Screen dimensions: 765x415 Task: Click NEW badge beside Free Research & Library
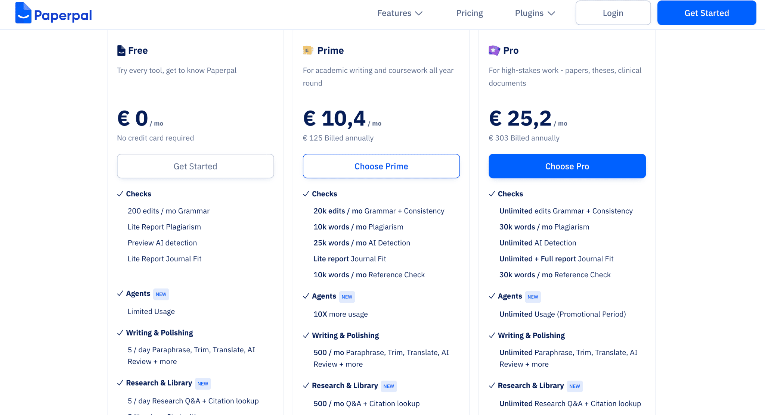point(203,384)
